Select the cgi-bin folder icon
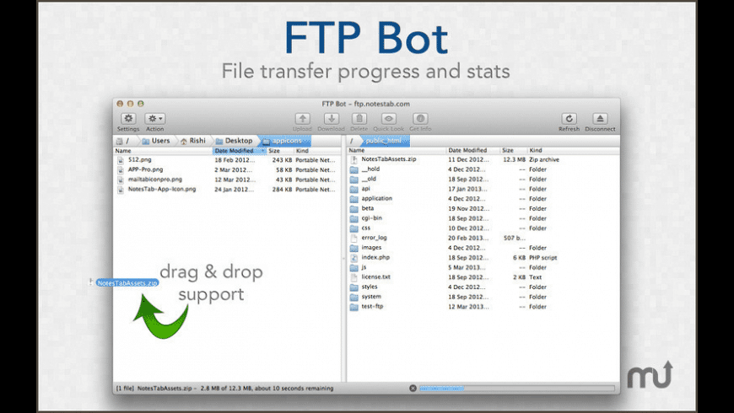The image size is (734, 413). click(354, 218)
